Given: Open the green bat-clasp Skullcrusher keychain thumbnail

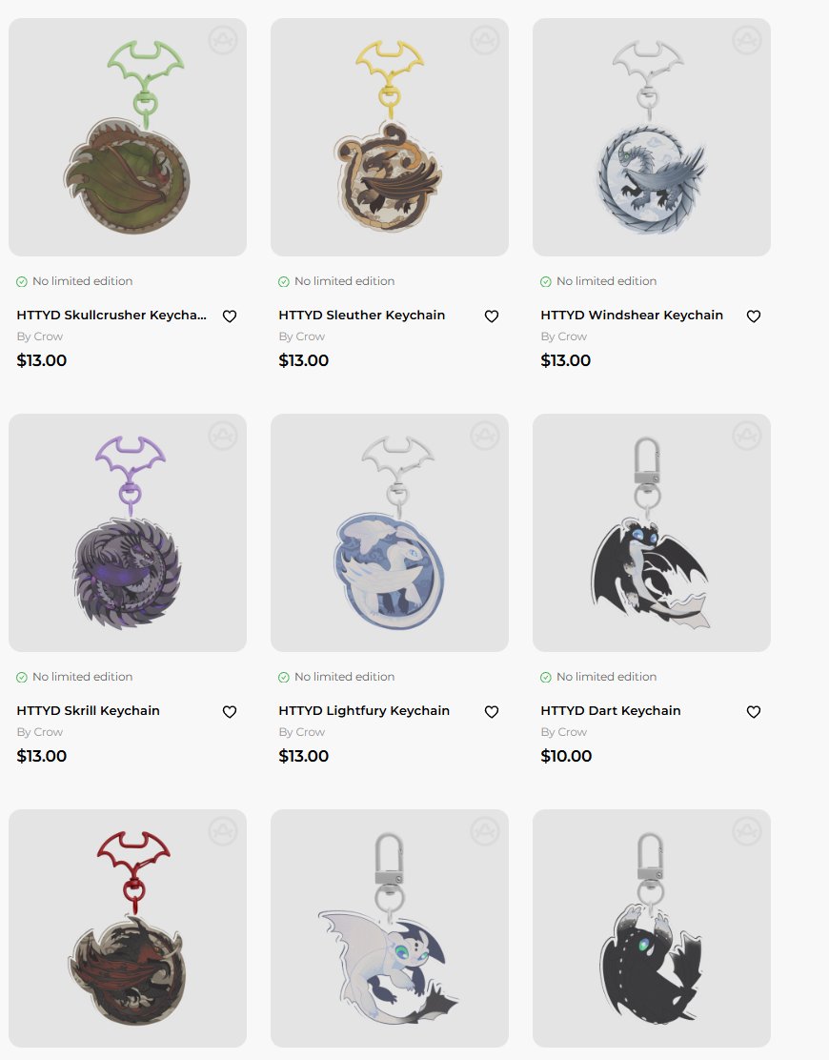Looking at the screenshot, I should tap(128, 137).
